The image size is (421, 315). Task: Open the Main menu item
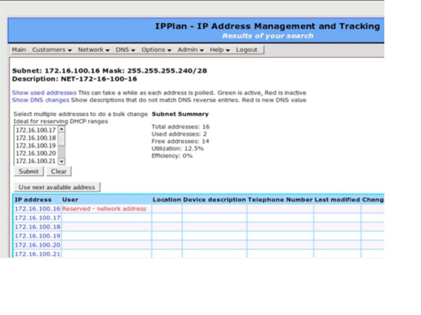19,50
